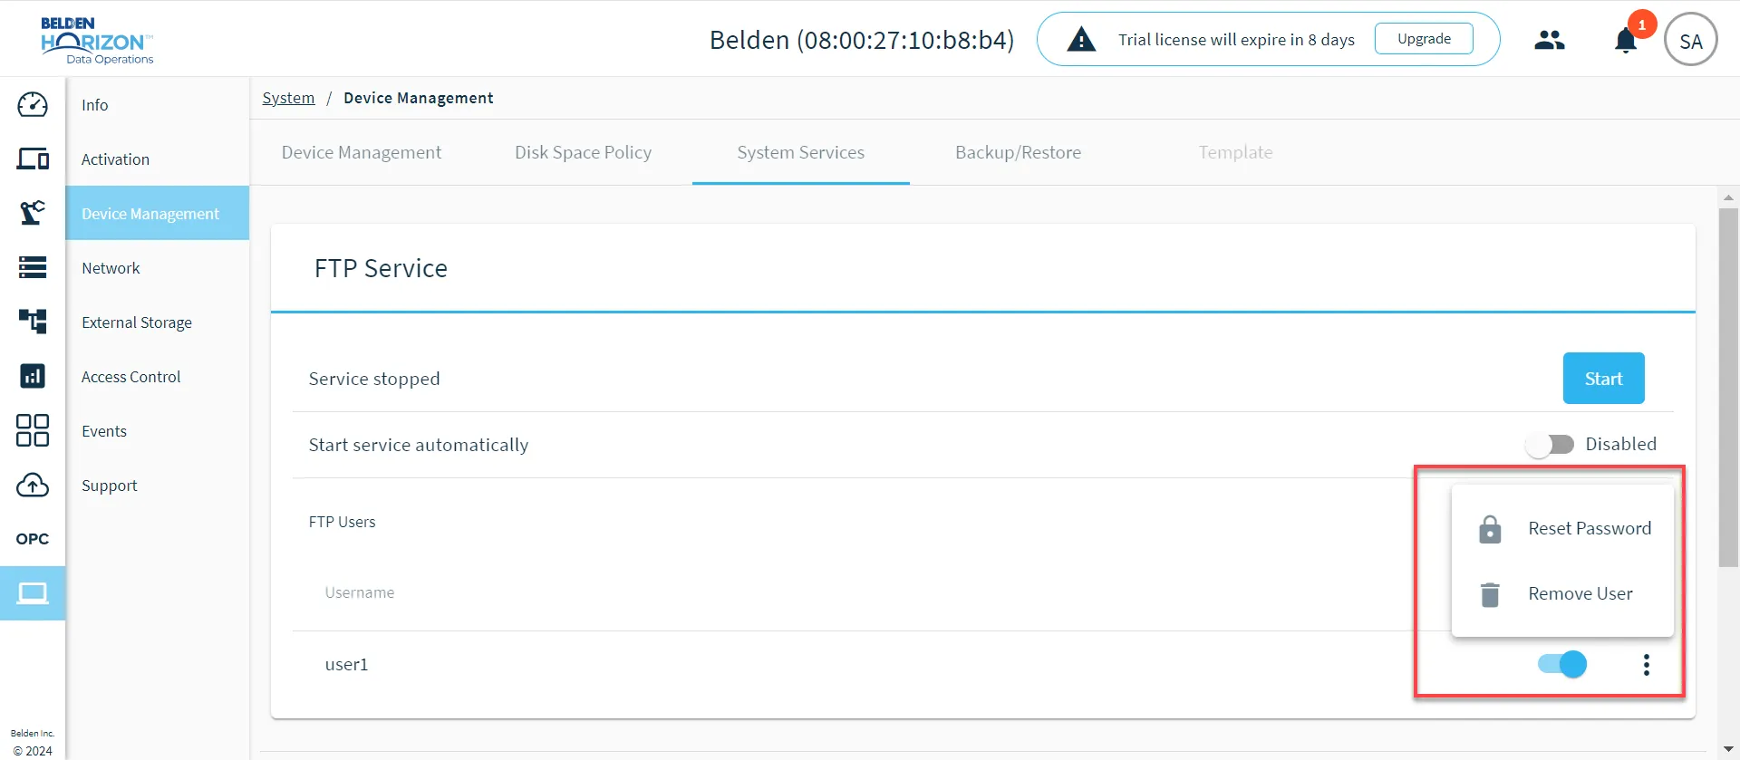Follow the System breadcrumb link
The image size is (1740, 760).
click(x=288, y=98)
